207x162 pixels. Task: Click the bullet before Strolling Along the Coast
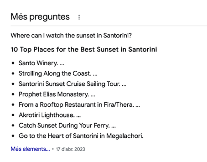[13, 74]
